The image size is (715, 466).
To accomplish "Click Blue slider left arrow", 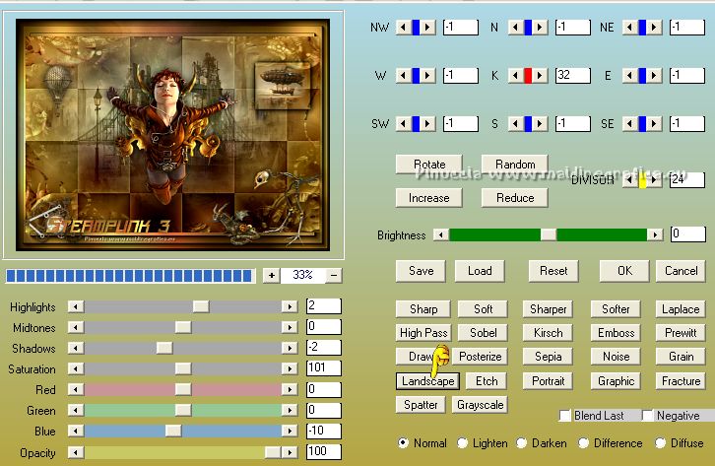I will click(76, 431).
